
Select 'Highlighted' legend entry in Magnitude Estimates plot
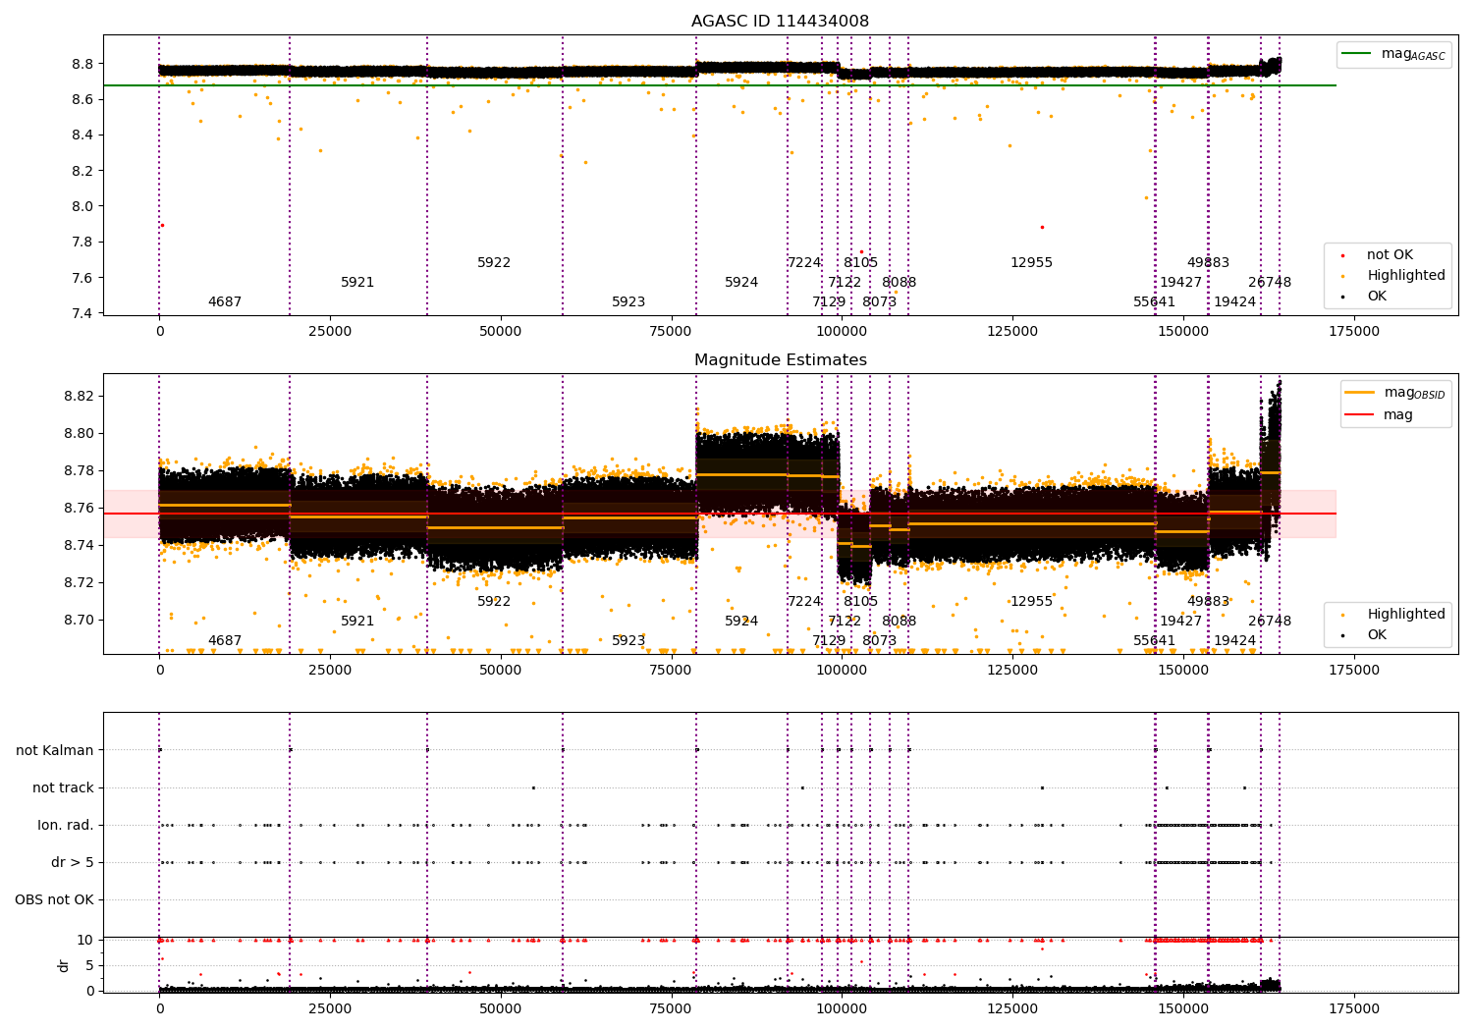[x=1394, y=615]
